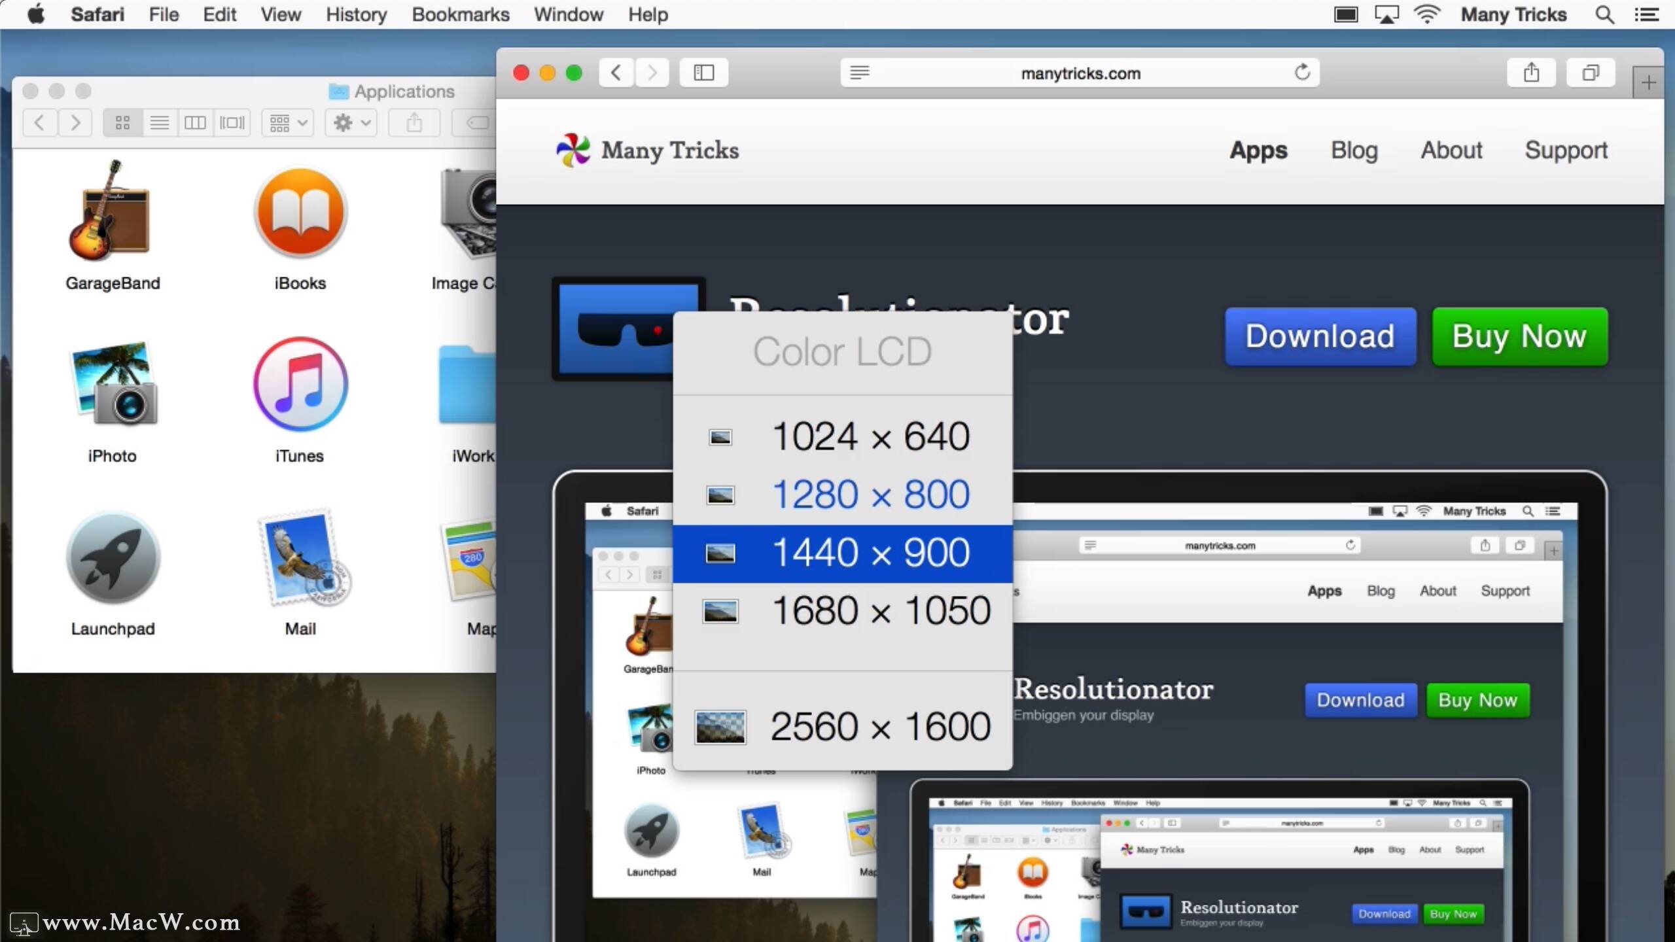Click the Safari Share button
Viewport: 1675px width, 942px height.
click(1531, 72)
